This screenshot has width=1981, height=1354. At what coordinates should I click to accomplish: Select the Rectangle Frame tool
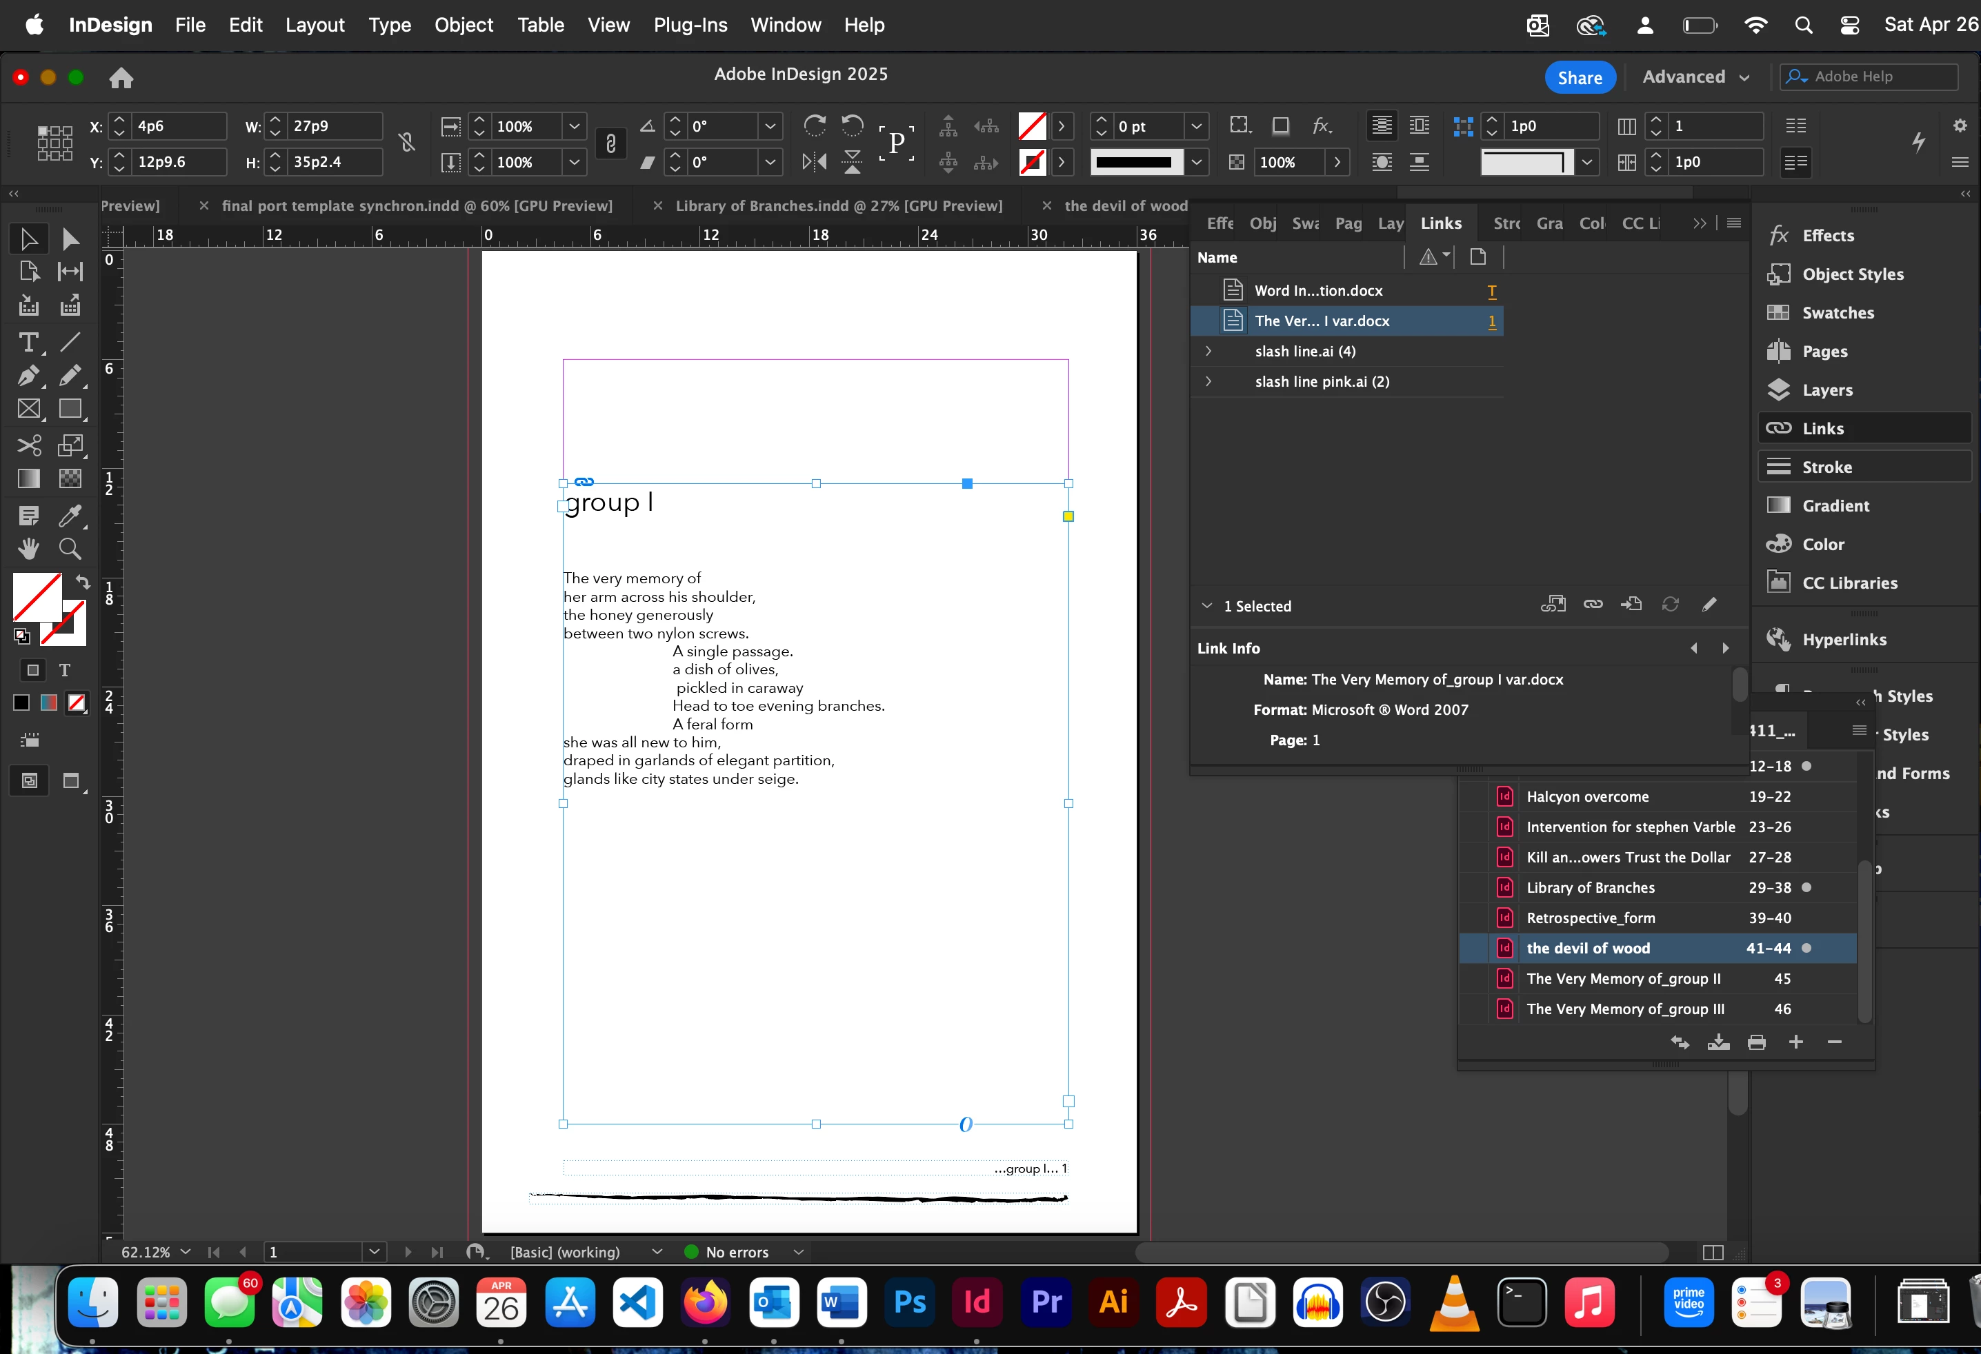point(28,409)
